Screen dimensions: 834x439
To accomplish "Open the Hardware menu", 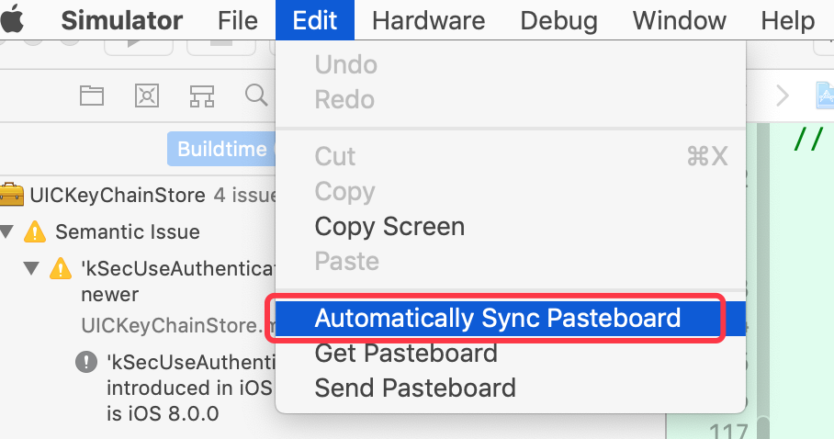I will pyautogui.click(x=428, y=20).
